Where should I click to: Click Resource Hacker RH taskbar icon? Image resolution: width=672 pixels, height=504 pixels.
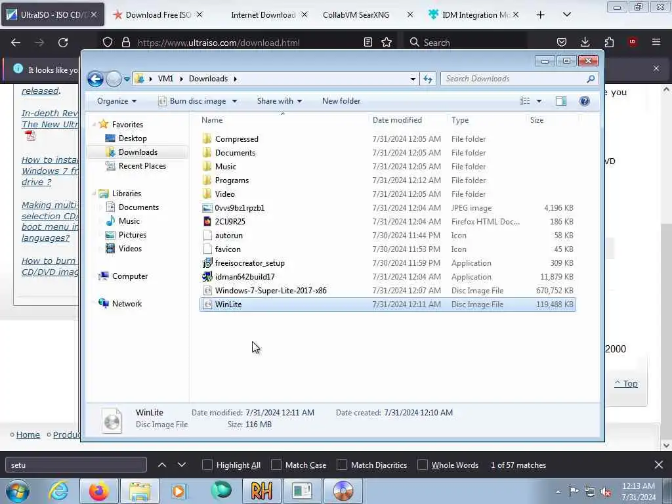click(x=261, y=491)
